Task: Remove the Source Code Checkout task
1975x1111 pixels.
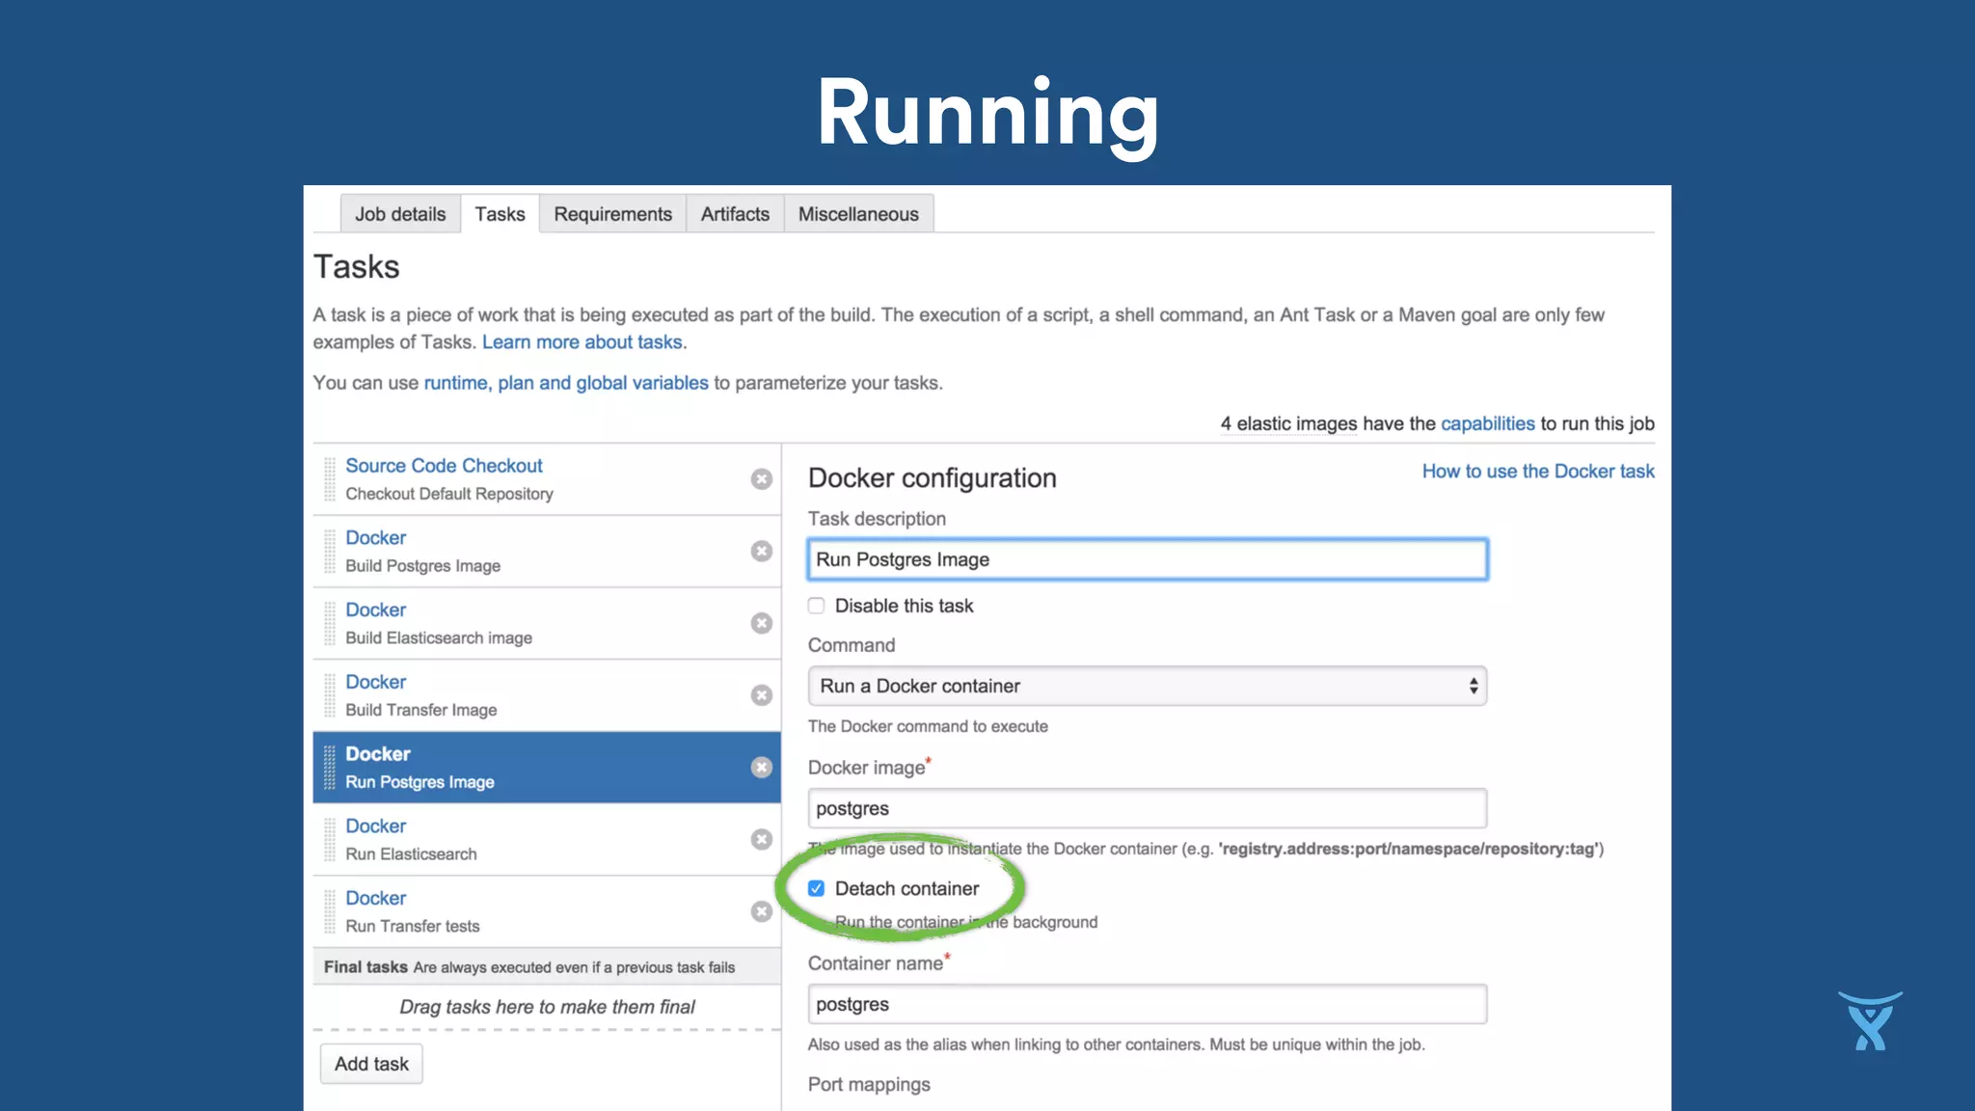Action: (x=761, y=479)
